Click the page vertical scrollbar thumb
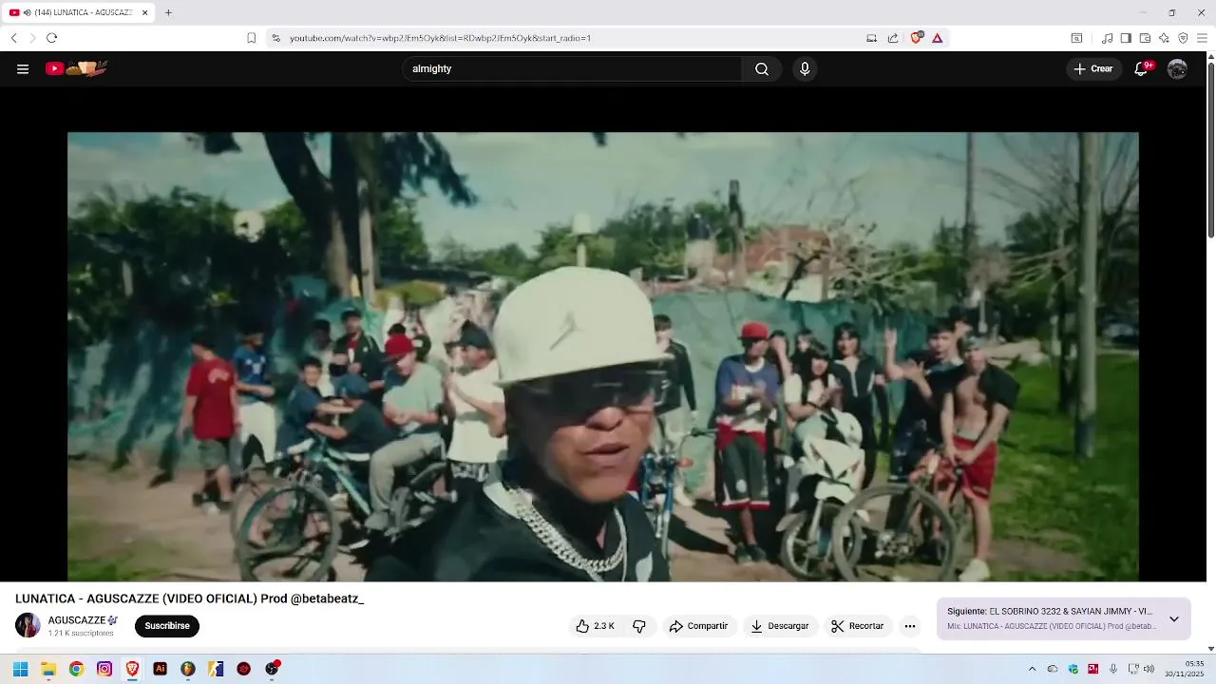The height and width of the screenshot is (684, 1216). point(1210,149)
